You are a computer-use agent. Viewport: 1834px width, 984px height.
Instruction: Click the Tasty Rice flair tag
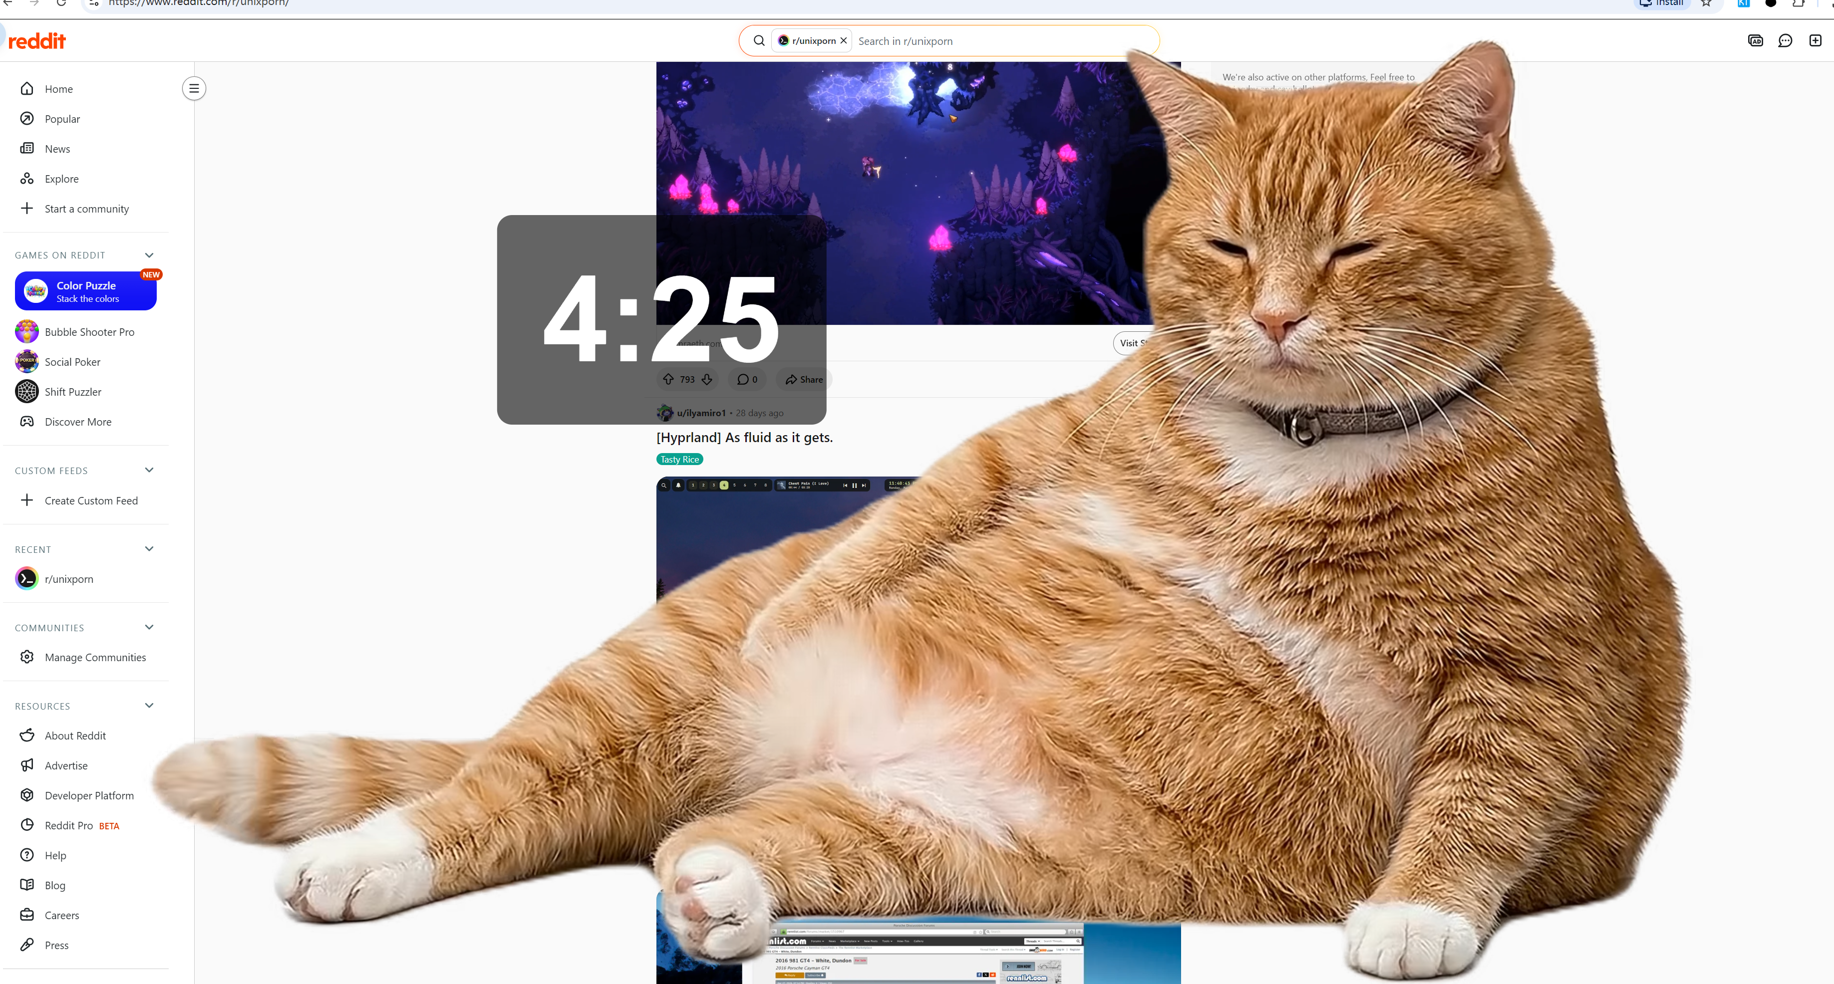(679, 459)
